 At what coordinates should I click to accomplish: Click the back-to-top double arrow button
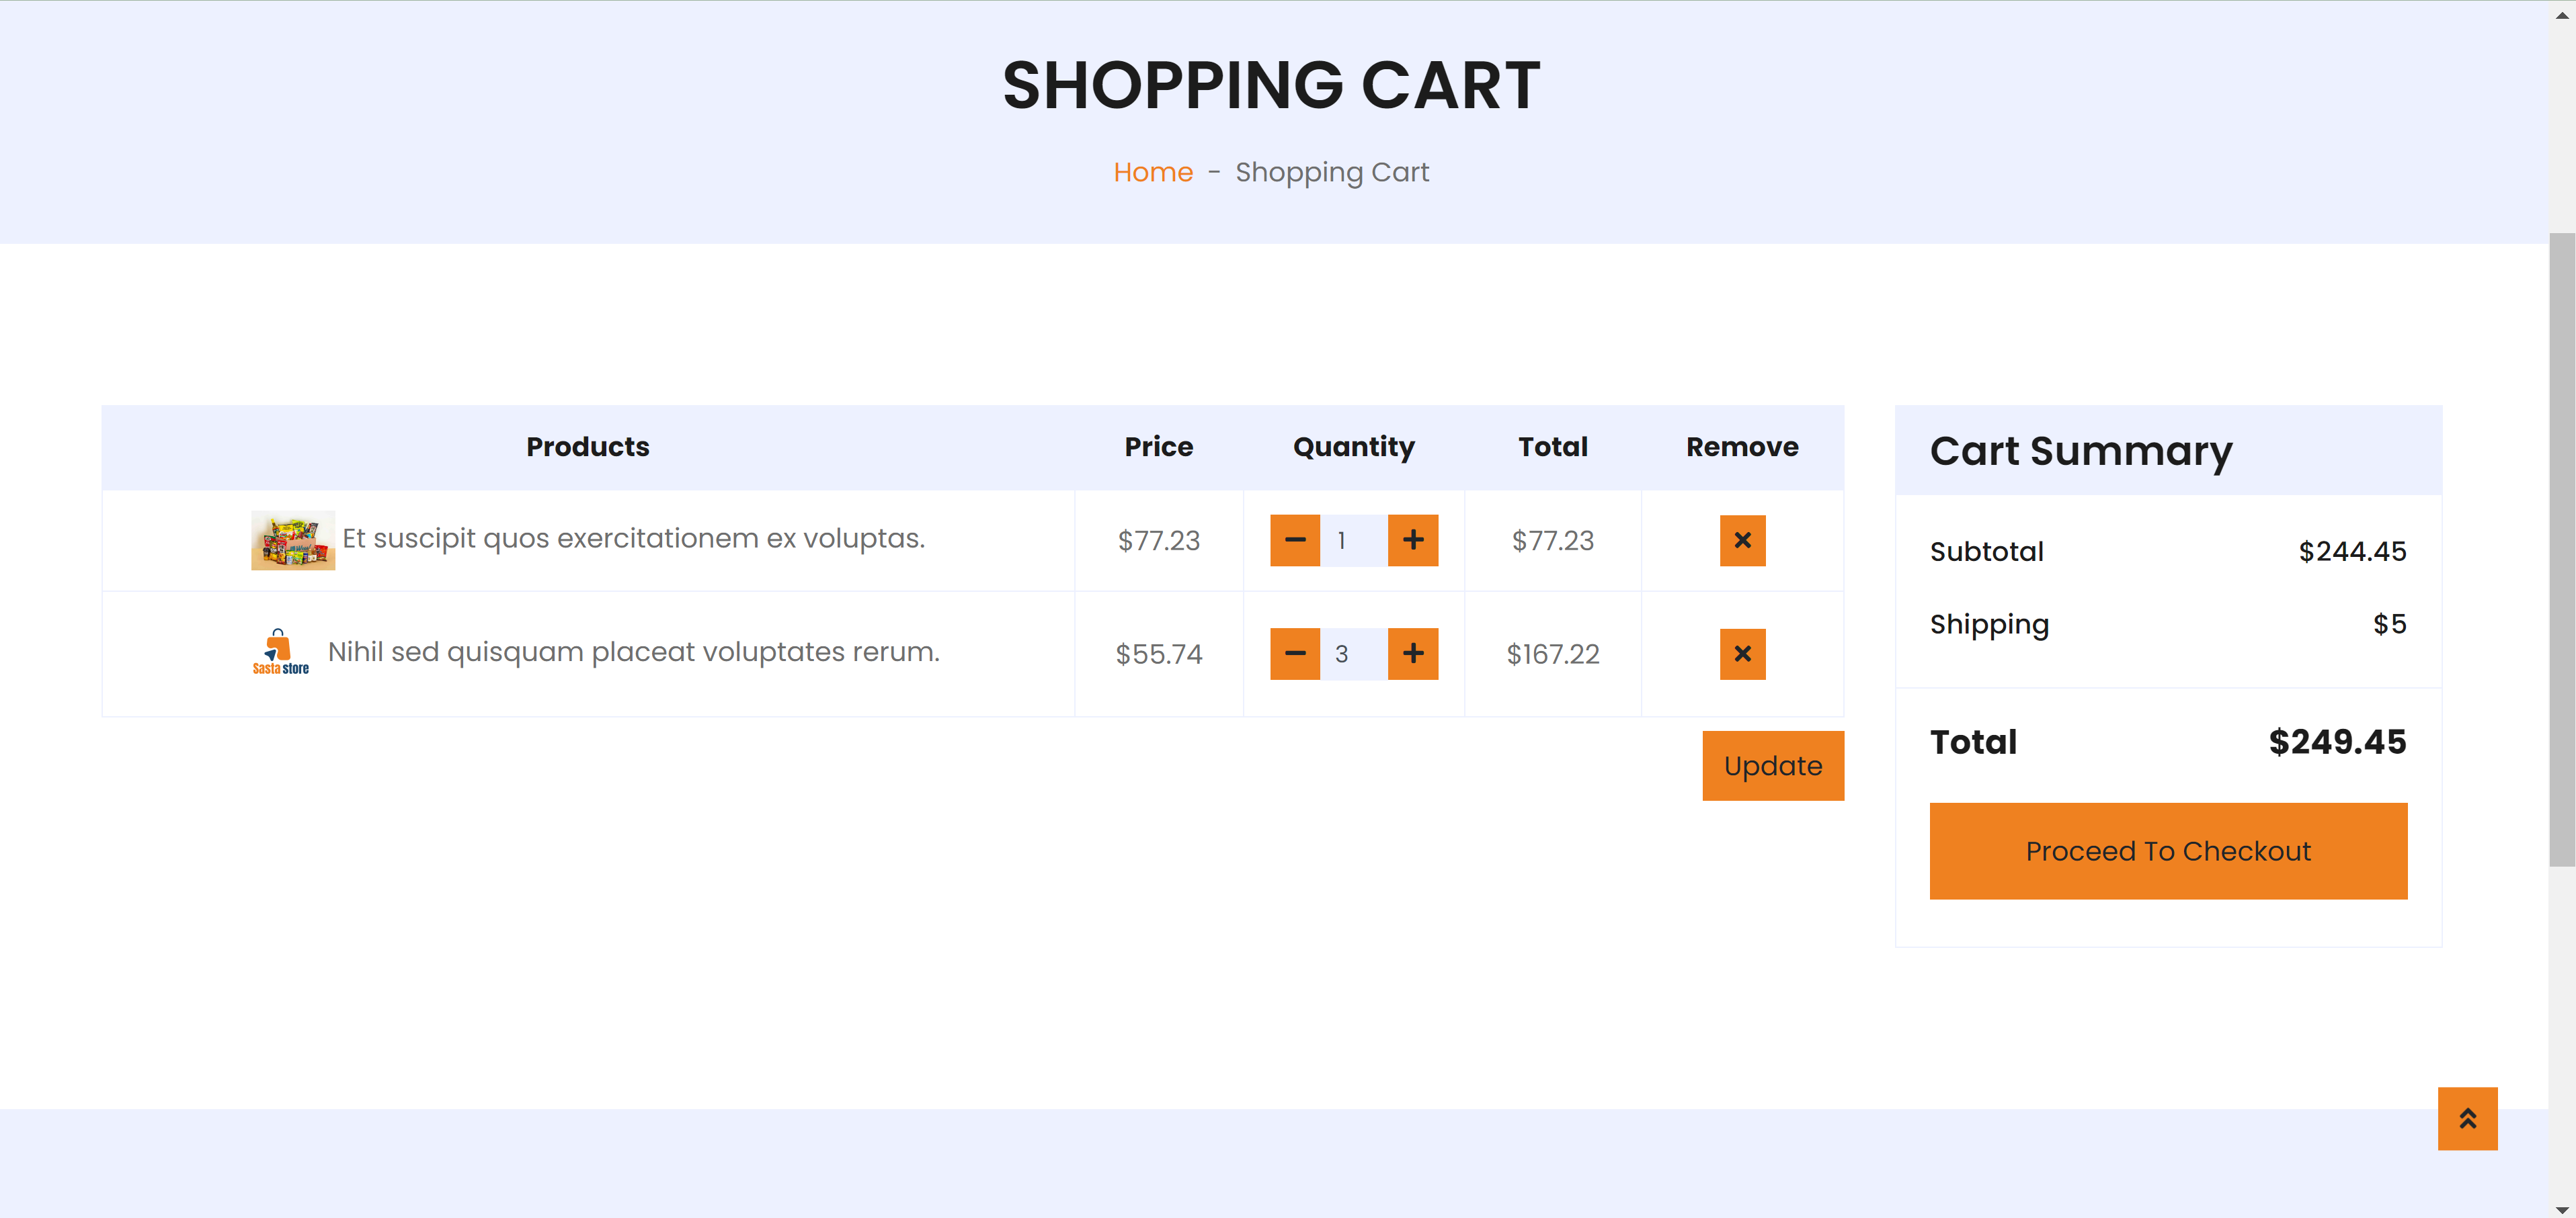click(2467, 1119)
